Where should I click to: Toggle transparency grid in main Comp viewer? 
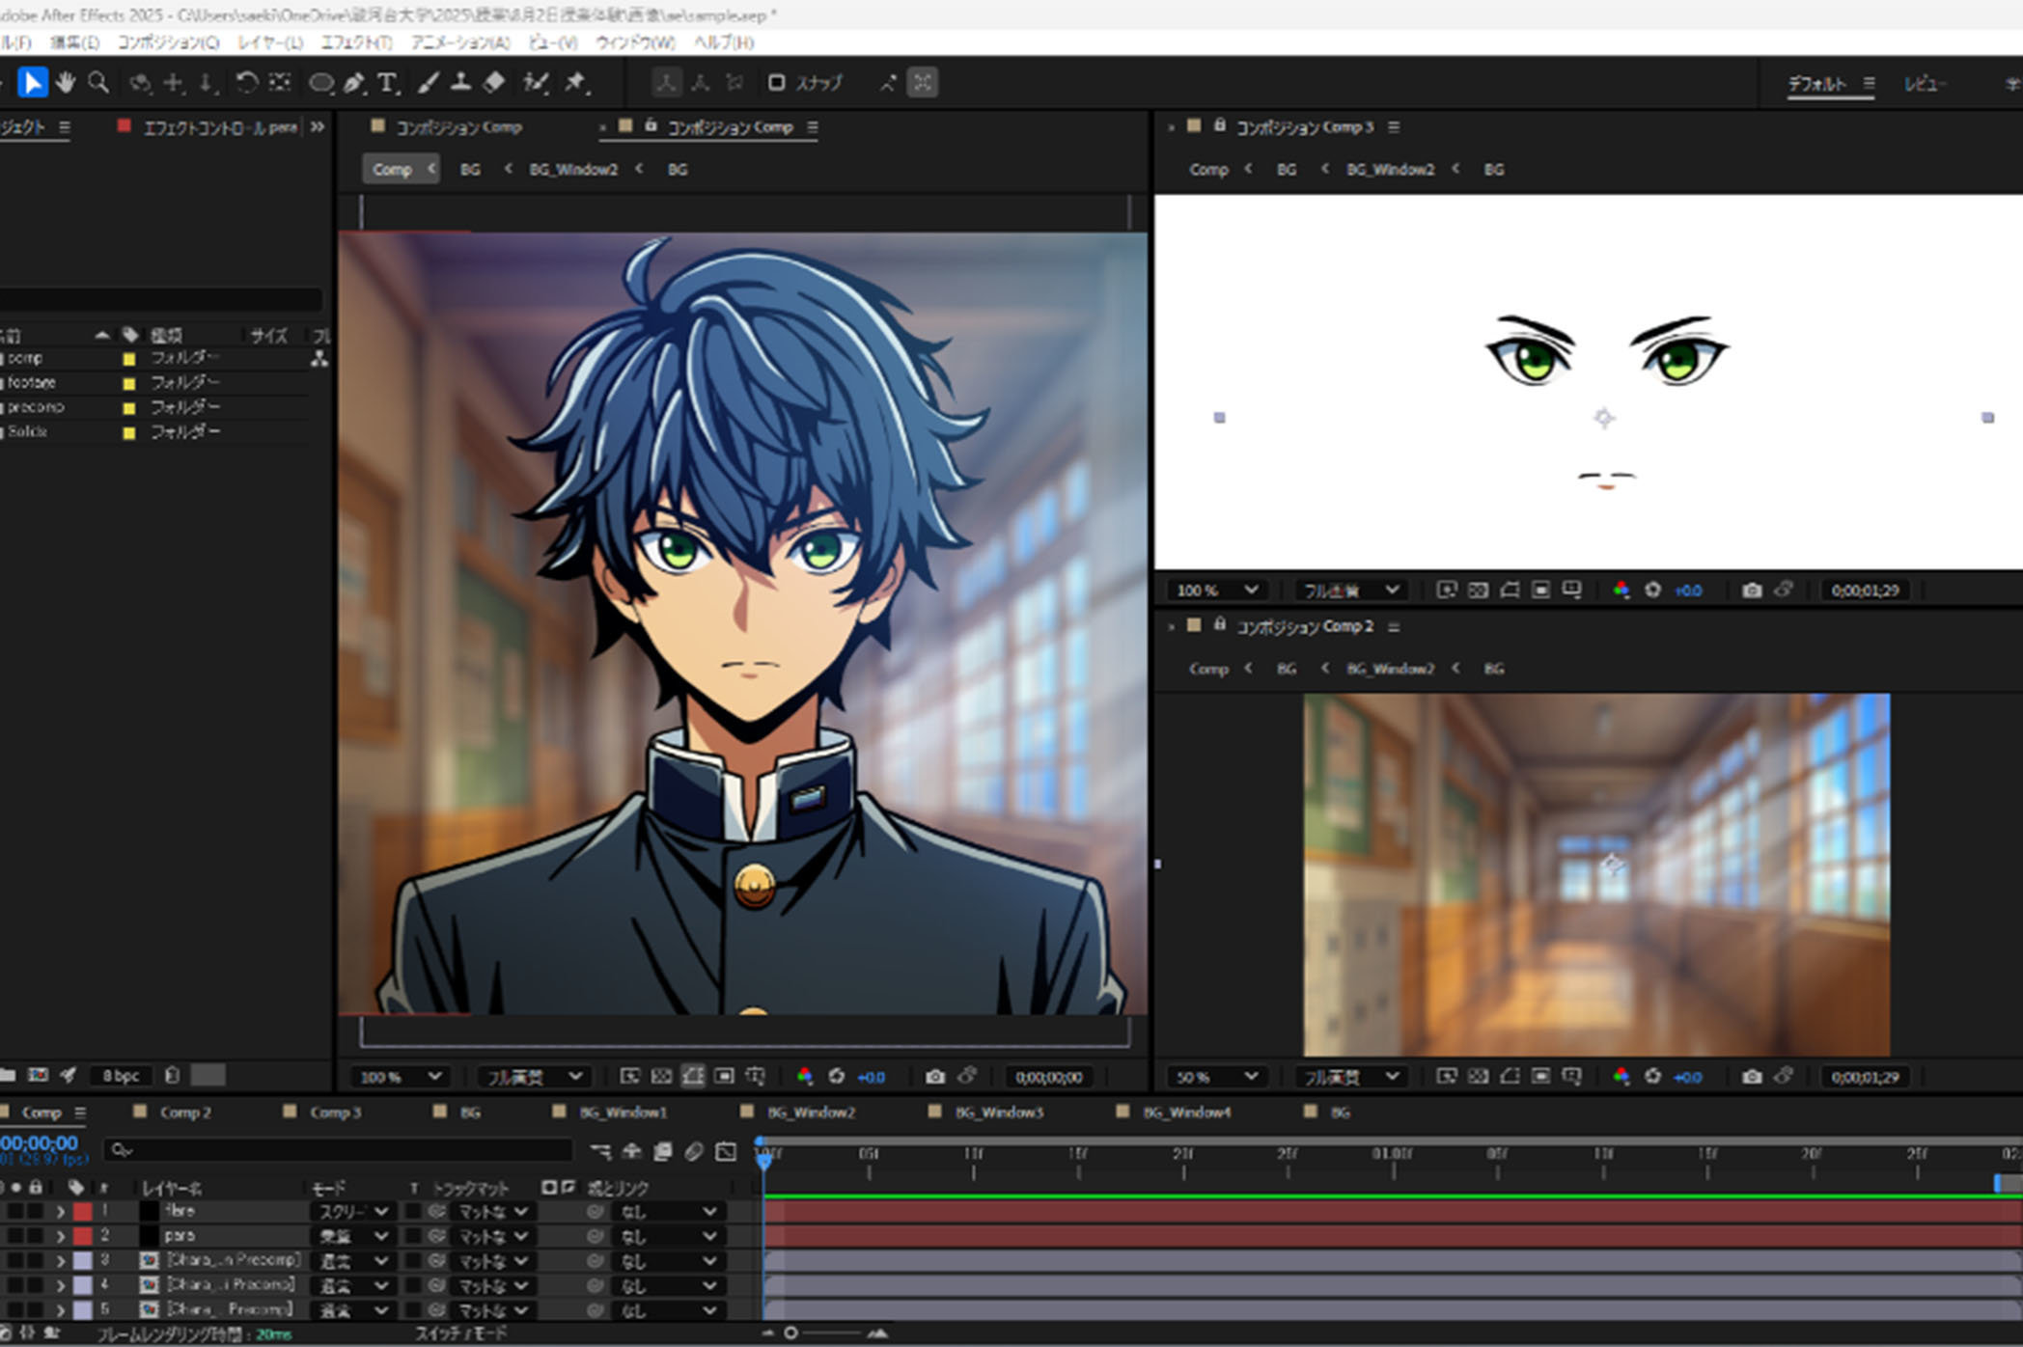pos(661,1076)
